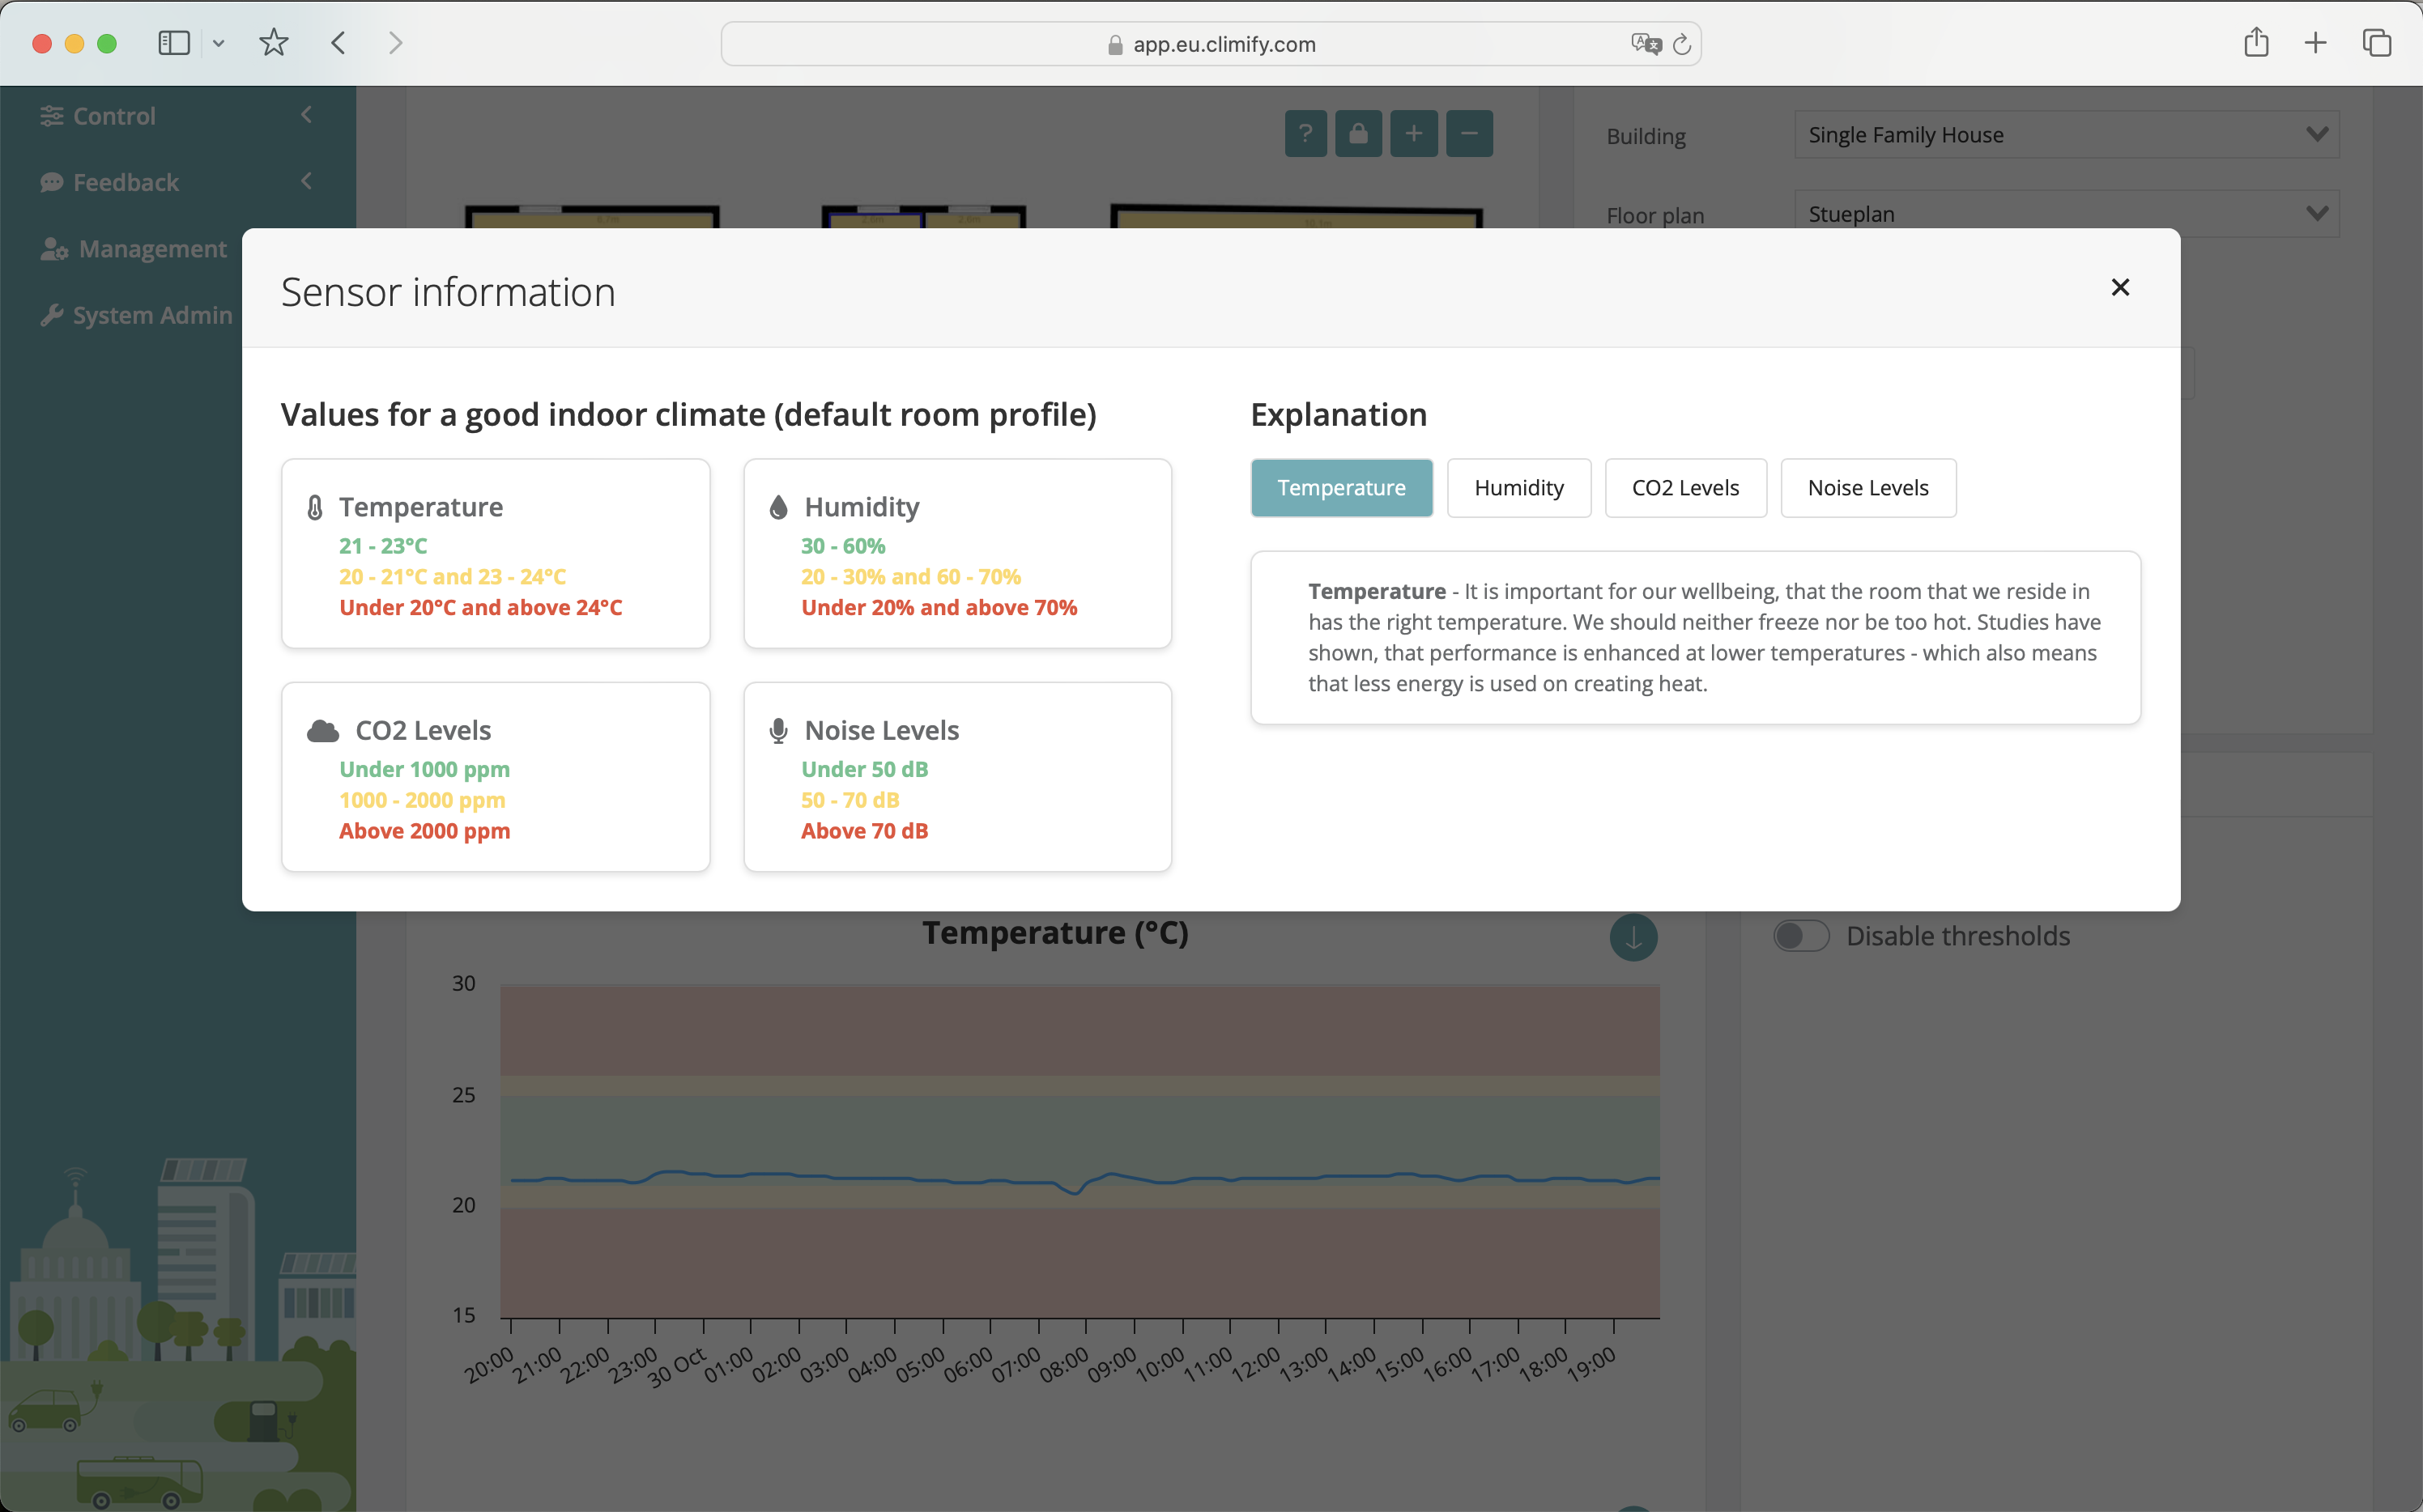
Task: Click the help question mark button
Action: pyautogui.click(x=1305, y=133)
